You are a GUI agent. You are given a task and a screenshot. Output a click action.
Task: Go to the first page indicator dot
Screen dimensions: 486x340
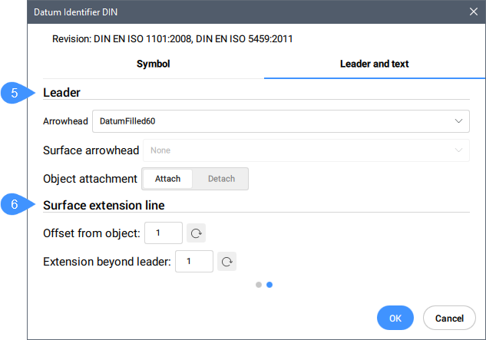[x=259, y=285]
